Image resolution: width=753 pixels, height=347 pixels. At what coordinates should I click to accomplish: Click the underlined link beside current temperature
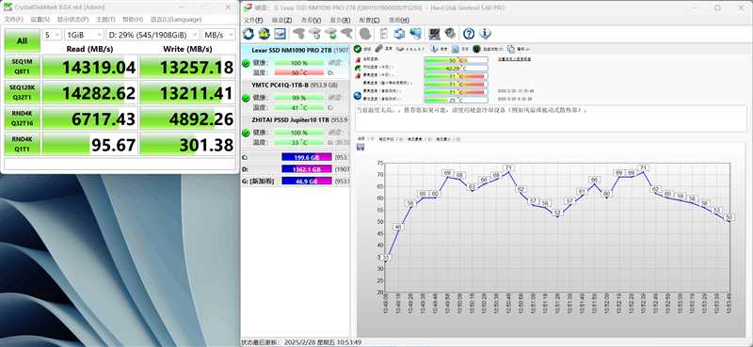tap(514, 59)
